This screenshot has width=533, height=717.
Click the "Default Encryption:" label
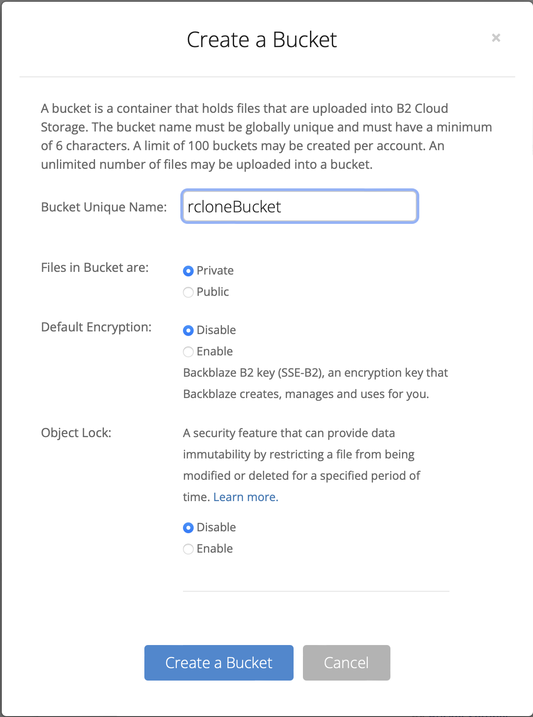click(x=96, y=327)
